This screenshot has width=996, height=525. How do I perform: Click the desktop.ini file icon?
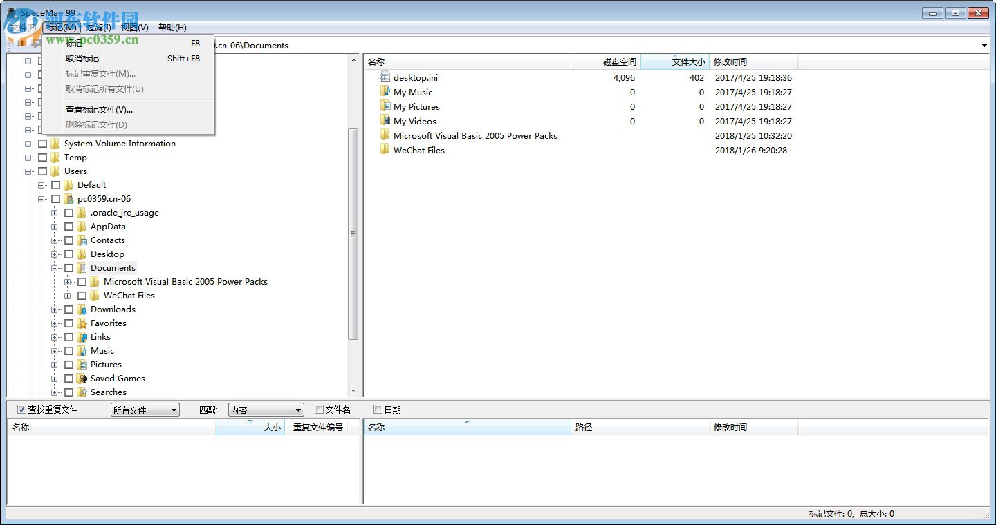point(385,78)
